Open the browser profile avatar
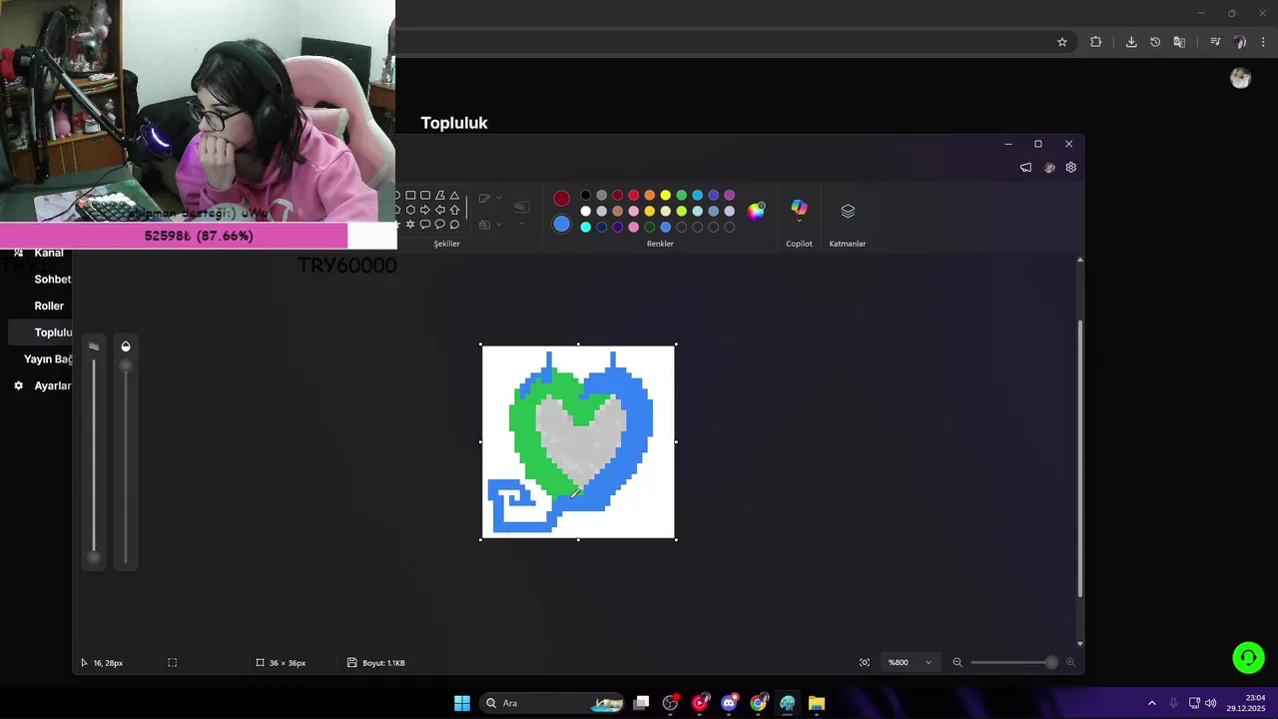This screenshot has width=1278, height=719. coord(1240,42)
